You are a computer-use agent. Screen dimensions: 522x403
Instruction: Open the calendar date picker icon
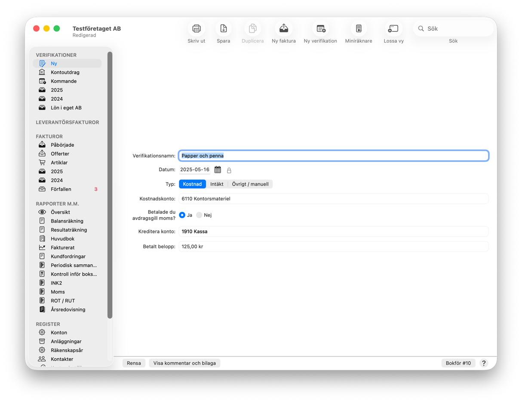click(x=218, y=170)
